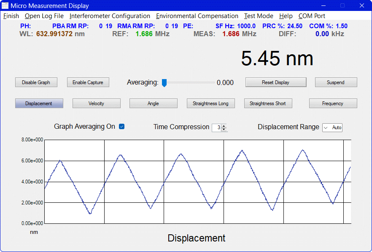This screenshot has width=372, height=252.
Task: Decrease Time Compression with down arrow
Action: coord(224,129)
